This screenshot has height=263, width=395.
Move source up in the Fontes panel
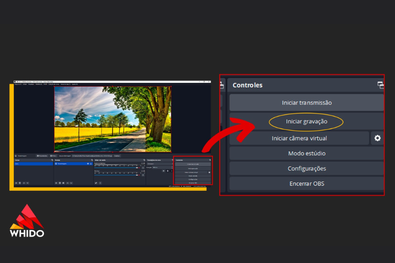click(68, 183)
